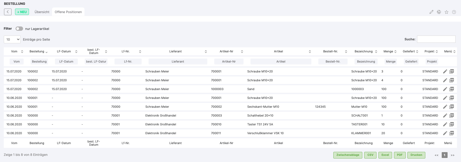Toggle the nur Lagerartikel filter switch
This screenshot has height=162, width=461.
(x=19, y=29)
